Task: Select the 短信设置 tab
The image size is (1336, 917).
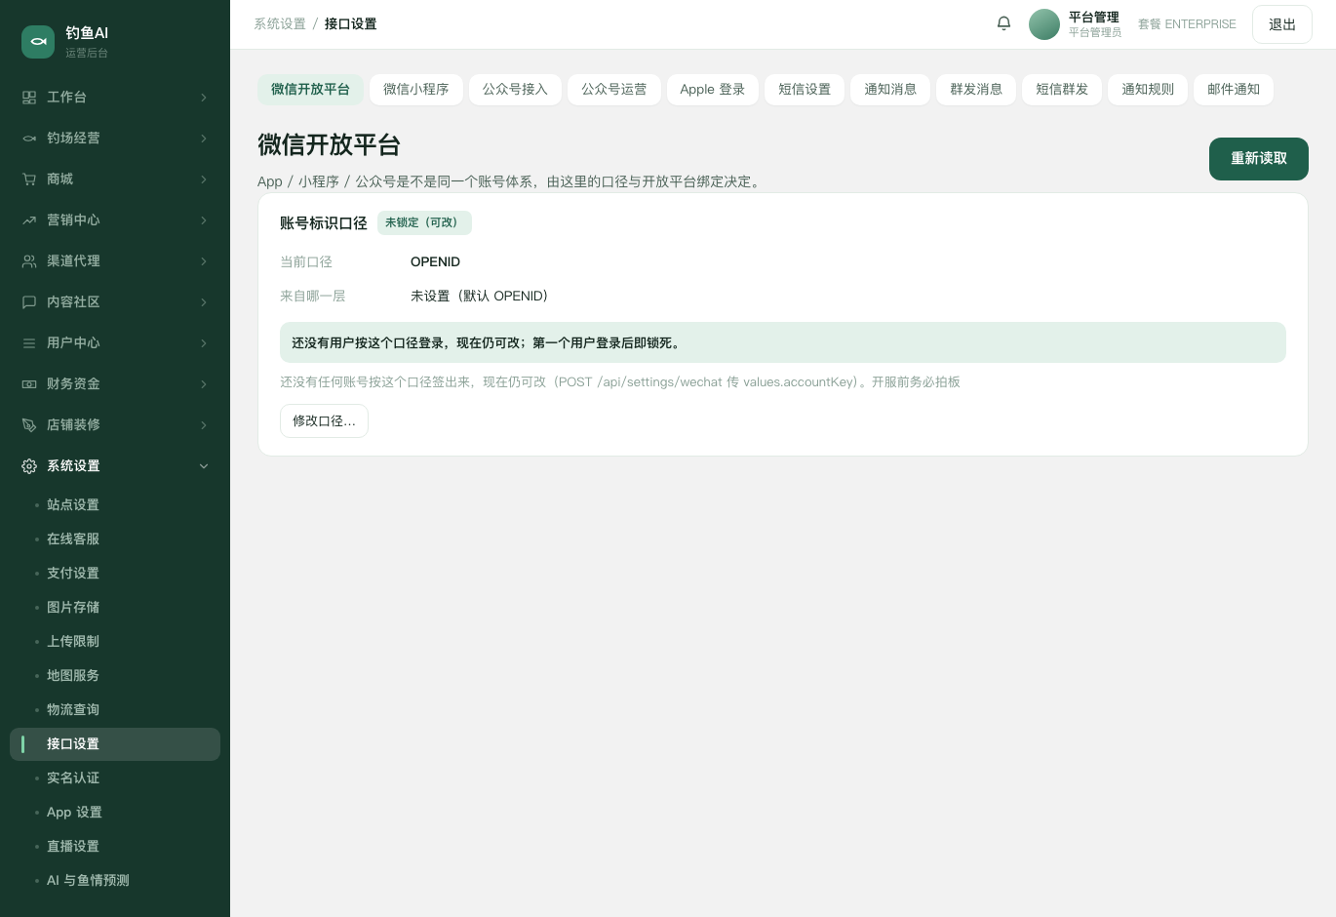Action: (x=805, y=90)
